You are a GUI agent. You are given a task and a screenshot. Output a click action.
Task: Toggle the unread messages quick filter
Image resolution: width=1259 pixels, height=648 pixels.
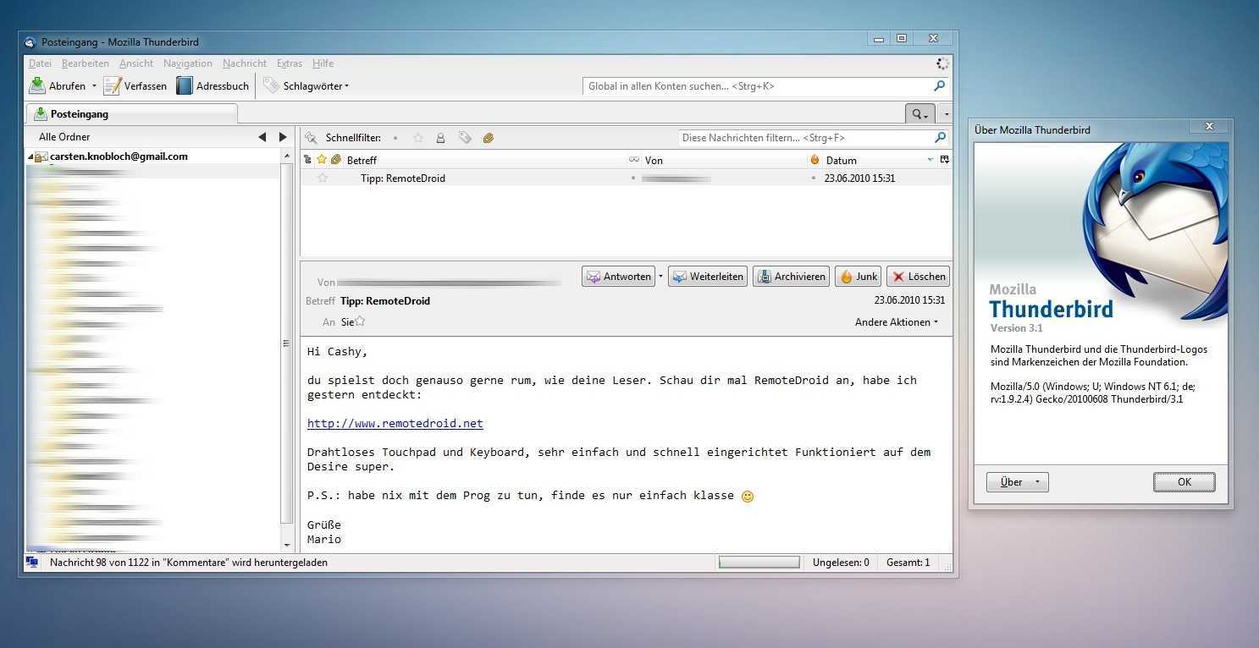click(x=395, y=138)
